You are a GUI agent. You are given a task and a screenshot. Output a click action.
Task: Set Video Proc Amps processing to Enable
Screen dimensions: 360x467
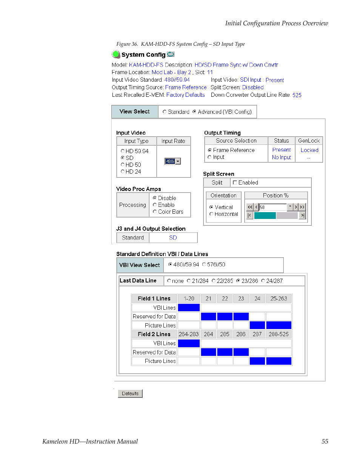point(155,205)
